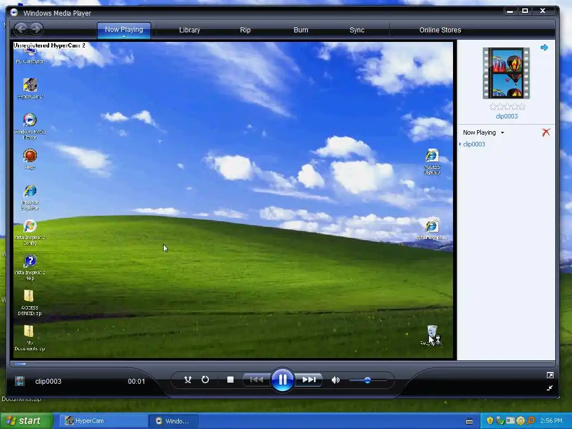
Task: Click the clip0003 title in control bar
Action: pyautogui.click(x=48, y=381)
